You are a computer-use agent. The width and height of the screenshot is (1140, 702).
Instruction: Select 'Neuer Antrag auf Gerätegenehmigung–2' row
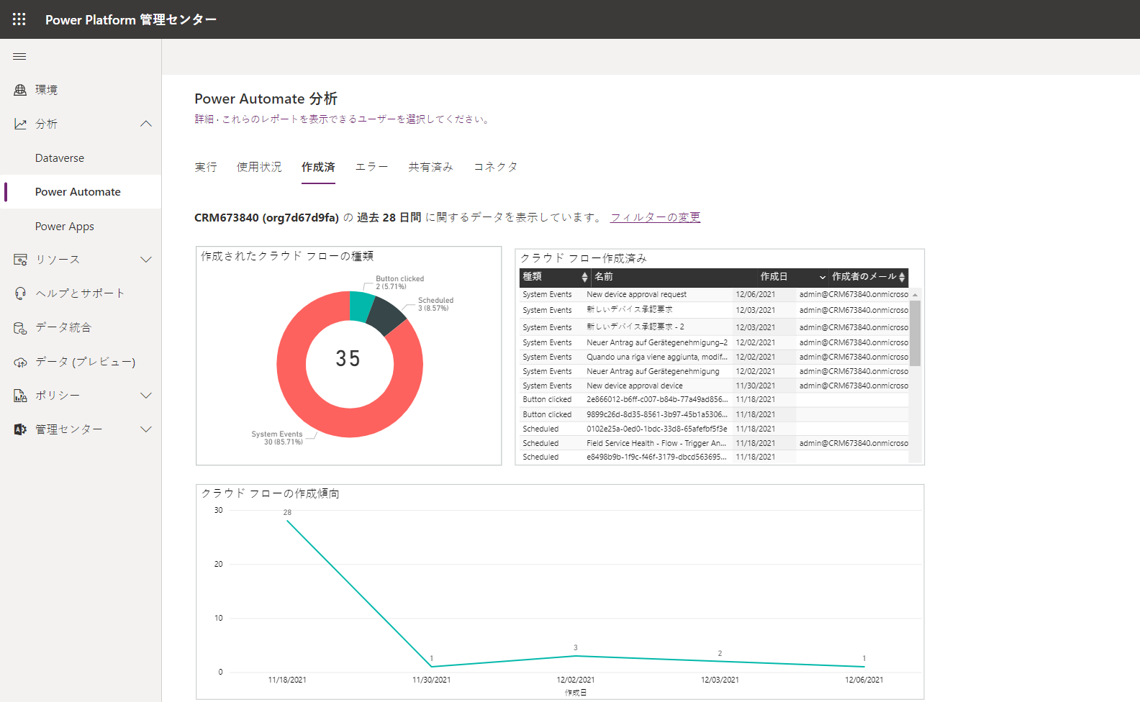pos(714,342)
